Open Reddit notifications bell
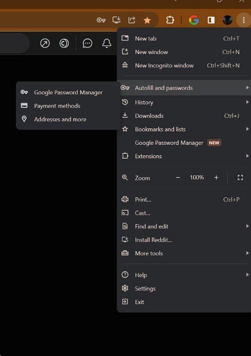The height and width of the screenshot is (356, 251). point(107,43)
